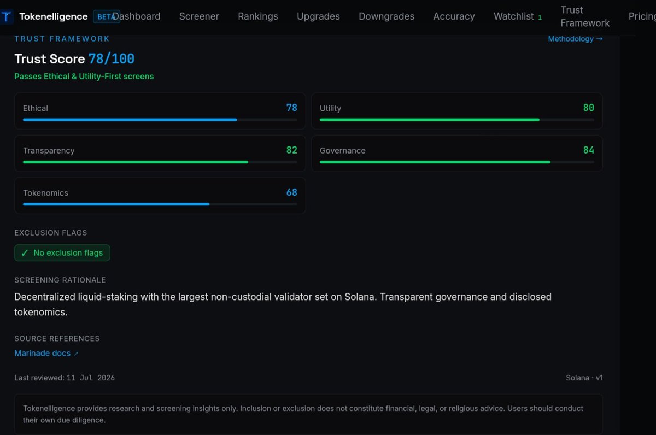Click the Trust Score 78/100 value
The image size is (656, 435).
pyautogui.click(x=112, y=59)
